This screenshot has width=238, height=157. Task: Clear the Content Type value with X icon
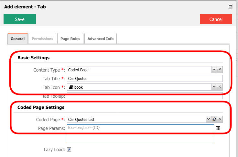coord(220,70)
